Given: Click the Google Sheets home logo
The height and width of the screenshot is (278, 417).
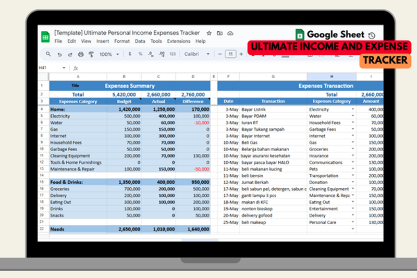Looking at the screenshot, I should (x=45, y=37).
